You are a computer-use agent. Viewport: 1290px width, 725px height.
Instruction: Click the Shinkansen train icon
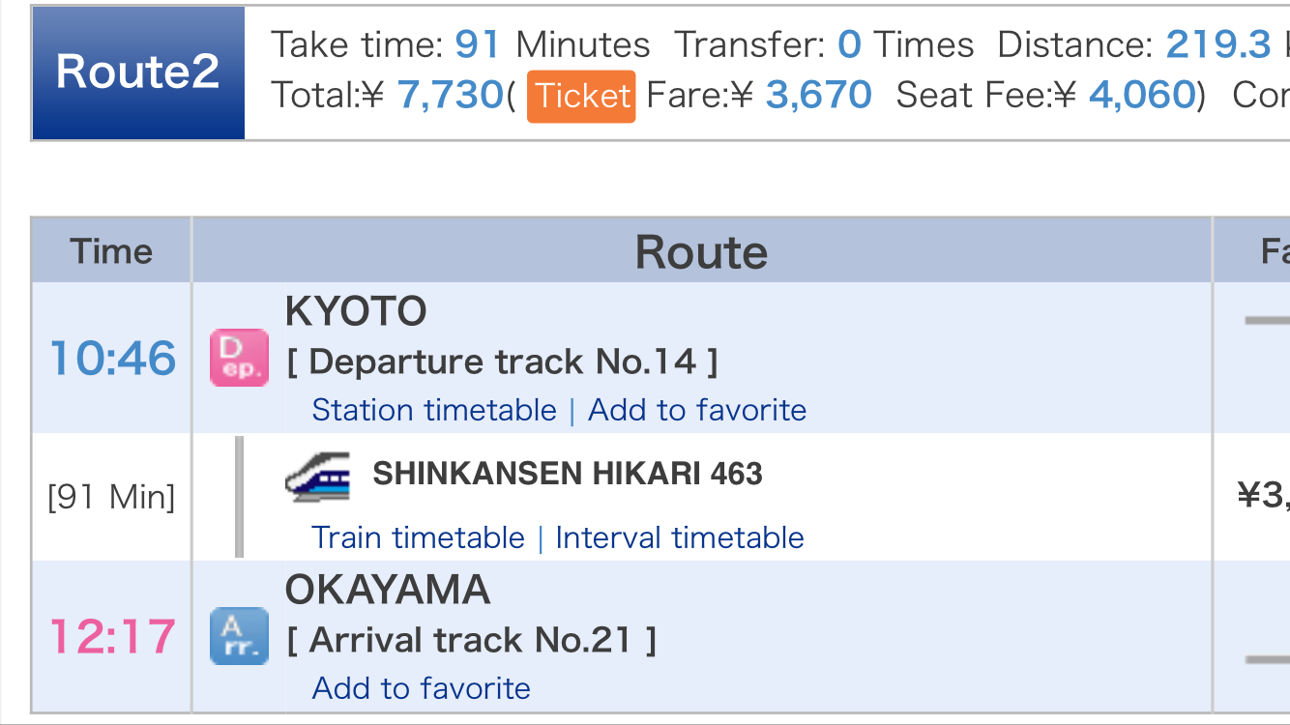click(318, 477)
